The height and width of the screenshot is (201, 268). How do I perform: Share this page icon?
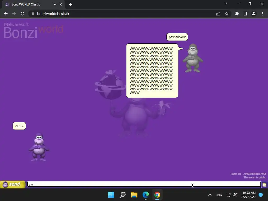point(218,14)
